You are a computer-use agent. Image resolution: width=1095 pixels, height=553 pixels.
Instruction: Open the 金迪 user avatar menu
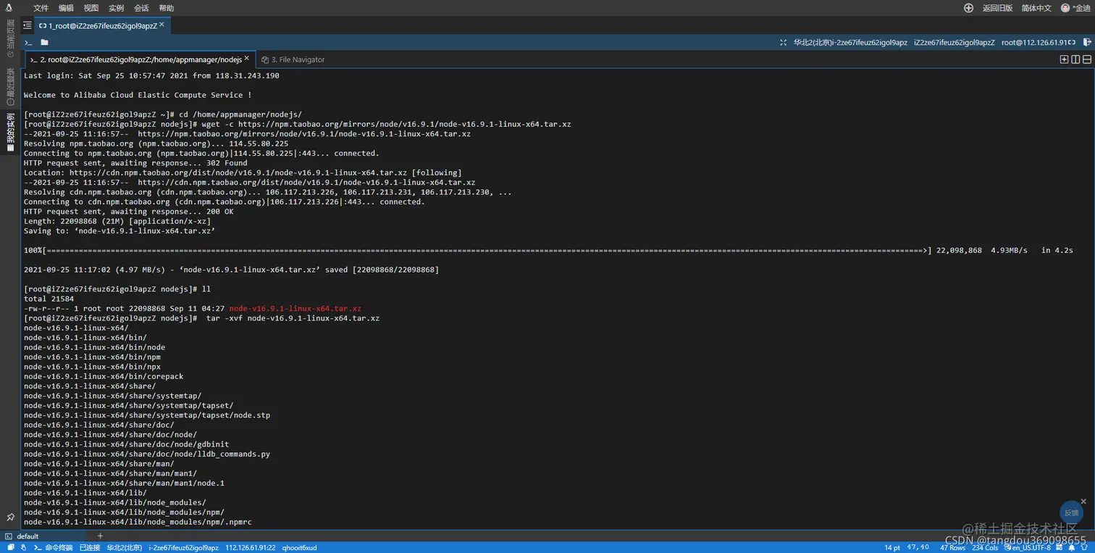tap(1075, 8)
